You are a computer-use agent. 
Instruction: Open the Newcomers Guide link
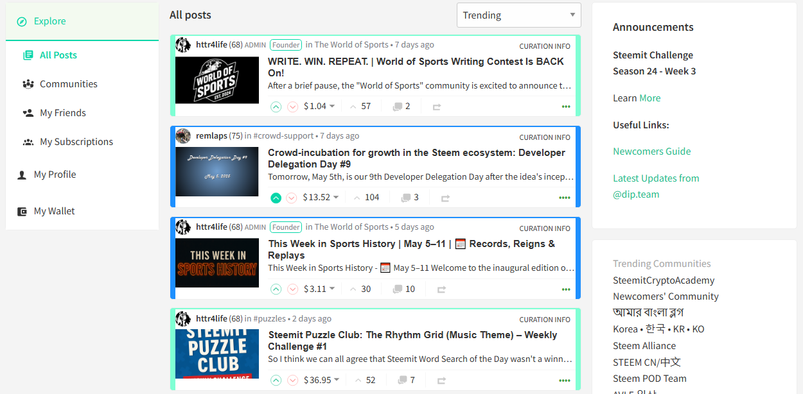pyautogui.click(x=652, y=151)
